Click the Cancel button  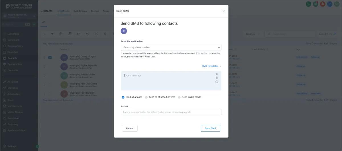(x=130, y=128)
